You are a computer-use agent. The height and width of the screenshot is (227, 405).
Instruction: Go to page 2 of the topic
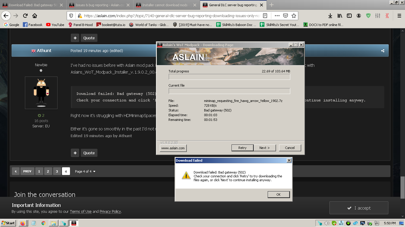[x=48, y=171]
